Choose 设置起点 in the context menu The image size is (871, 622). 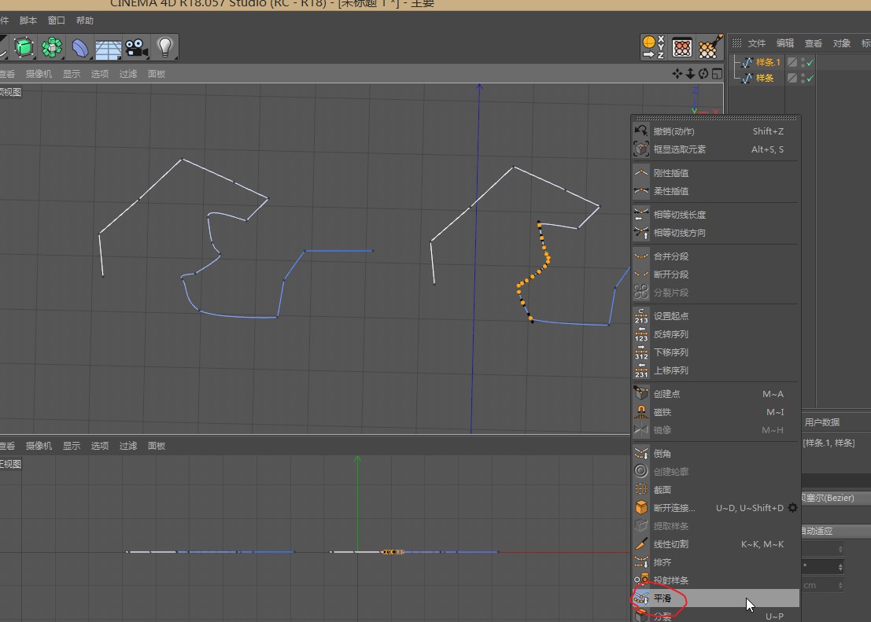pyautogui.click(x=715, y=316)
